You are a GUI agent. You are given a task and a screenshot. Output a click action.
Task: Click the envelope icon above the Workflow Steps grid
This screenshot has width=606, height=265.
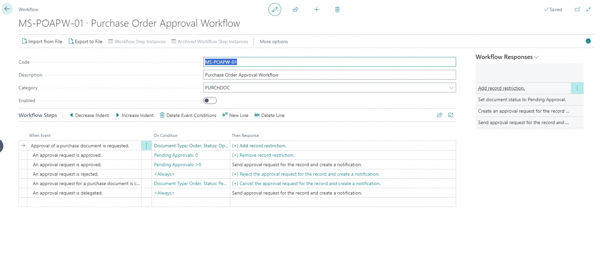tap(451, 115)
